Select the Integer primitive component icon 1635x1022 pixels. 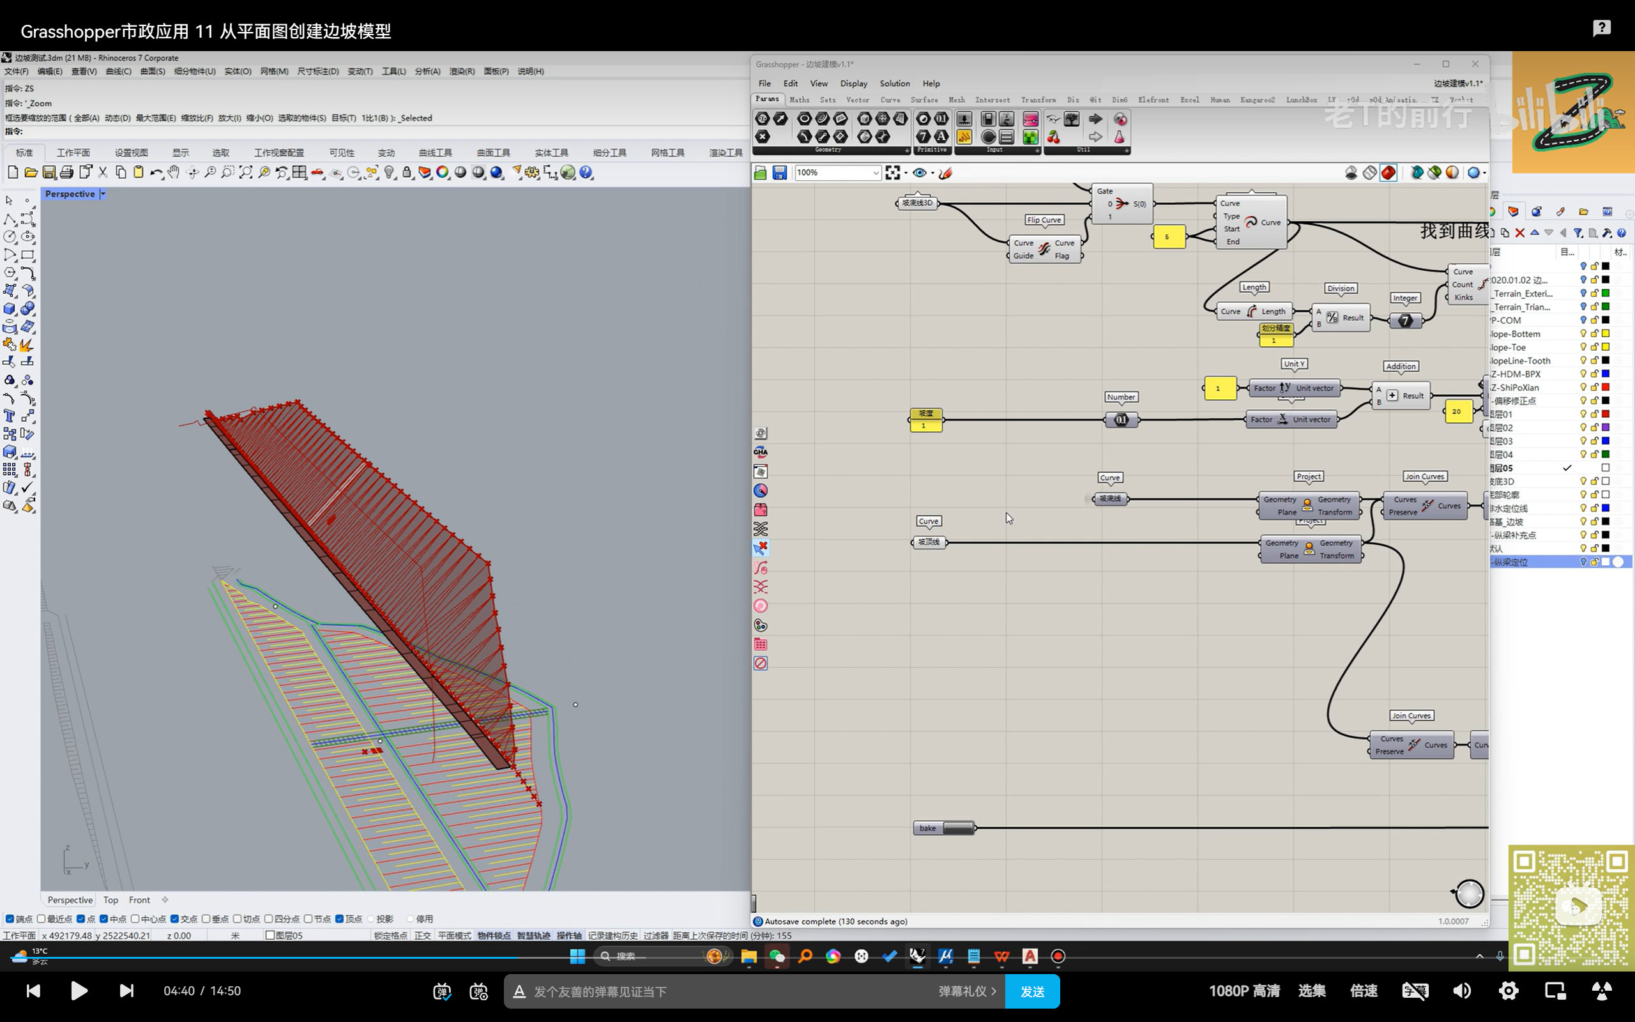pyautogui.click(x=924, y=137)
